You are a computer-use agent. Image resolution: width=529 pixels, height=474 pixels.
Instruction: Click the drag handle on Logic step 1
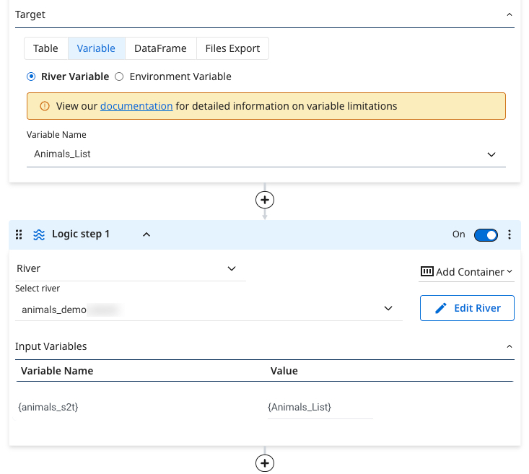click(x=19, y=234)
